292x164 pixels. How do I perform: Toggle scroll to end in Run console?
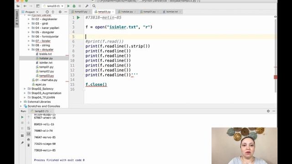28,133
